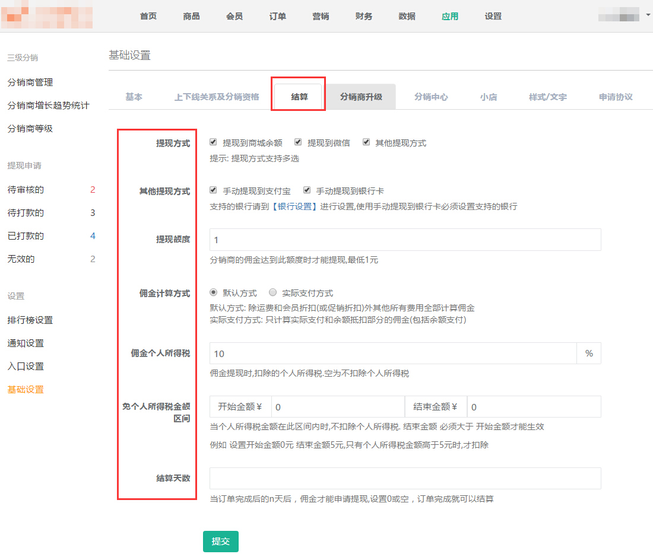The height and width of the screenshot is (554, 653).
Task: Open 商品 in top navigation
Action: [191, 16]
